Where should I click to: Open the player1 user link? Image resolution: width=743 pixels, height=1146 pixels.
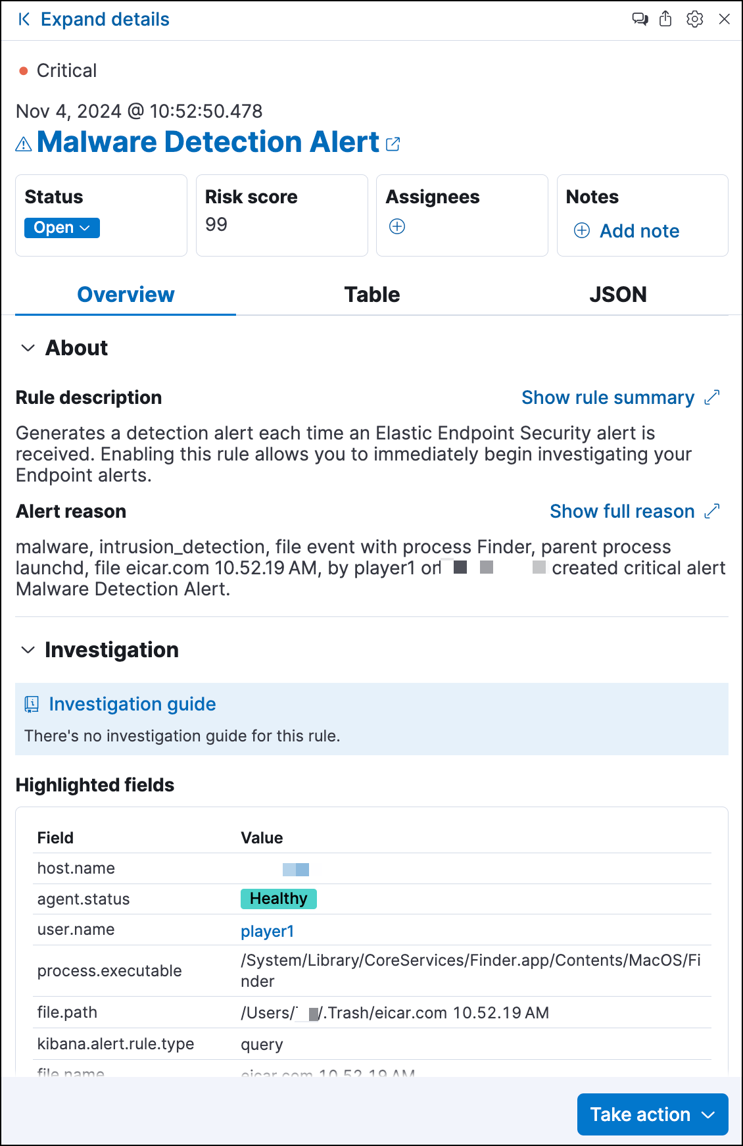pos(267,931)
